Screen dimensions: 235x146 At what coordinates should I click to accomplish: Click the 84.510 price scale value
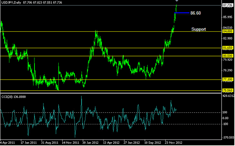(x=228, y=27)
